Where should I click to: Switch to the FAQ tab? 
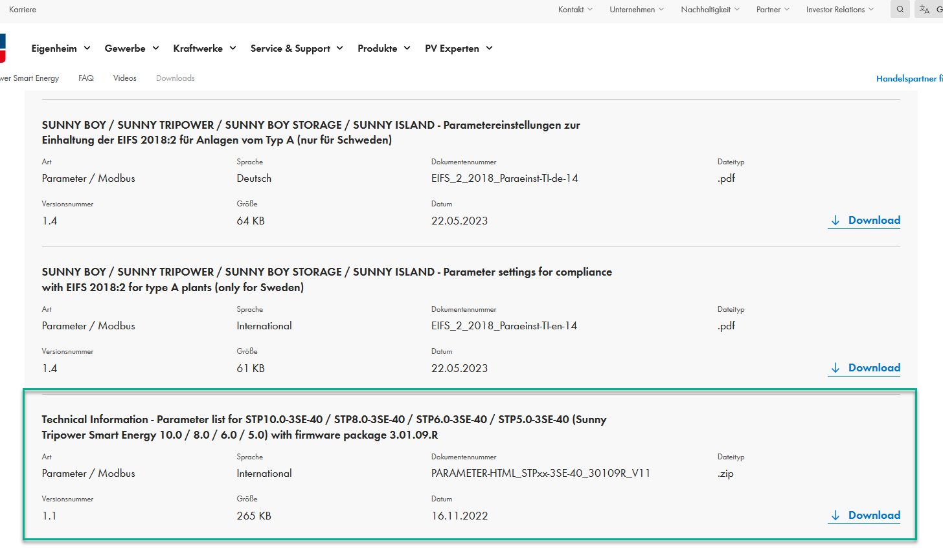86,78
